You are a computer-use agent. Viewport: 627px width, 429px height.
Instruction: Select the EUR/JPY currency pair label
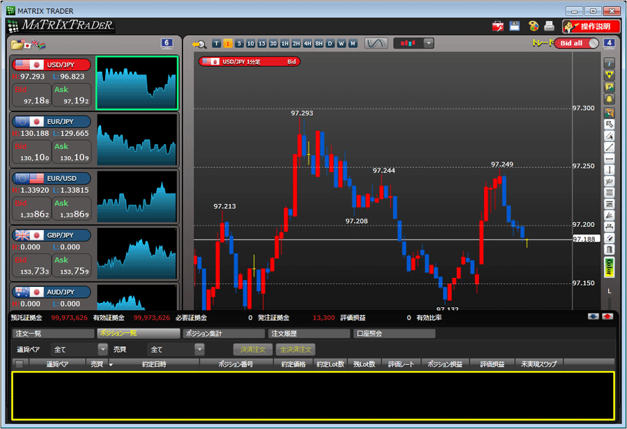52,122
